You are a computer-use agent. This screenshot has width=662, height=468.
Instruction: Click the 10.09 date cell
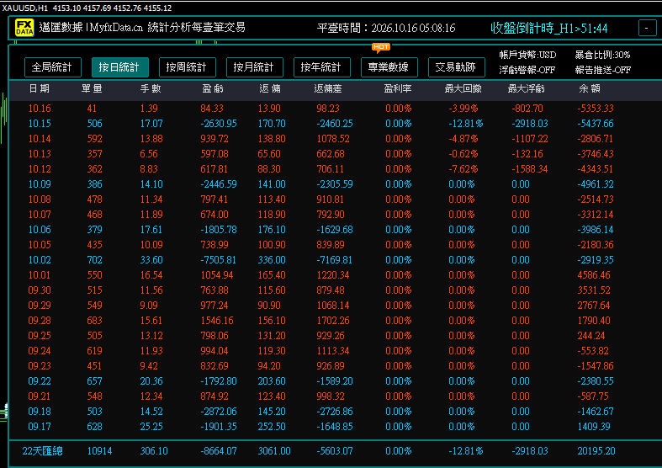(40, 184)
